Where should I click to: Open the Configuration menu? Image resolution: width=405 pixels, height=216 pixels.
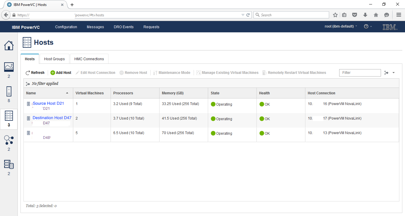66,27
